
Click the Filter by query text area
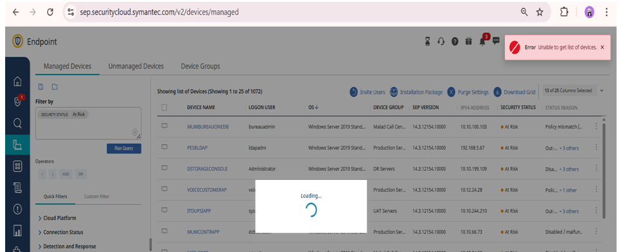coord(88,123)
